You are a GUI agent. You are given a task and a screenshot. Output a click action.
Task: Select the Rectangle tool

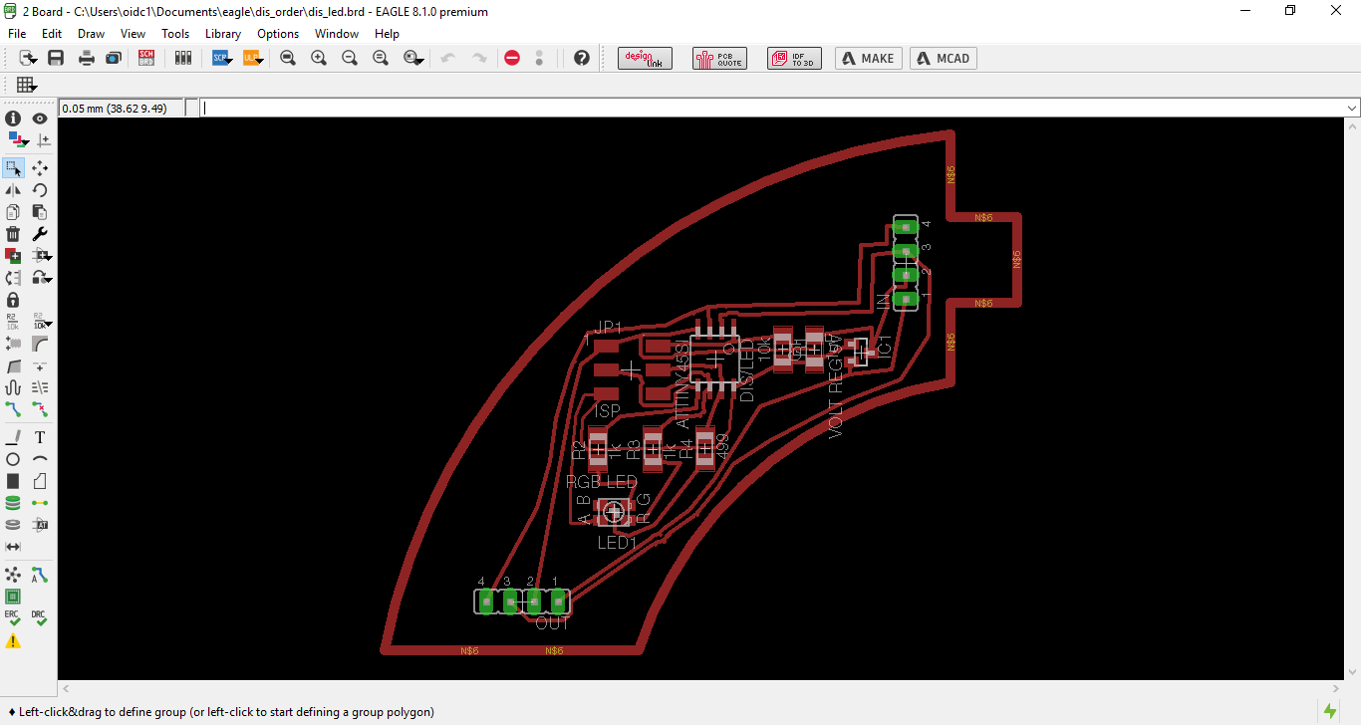coord(13,481)
